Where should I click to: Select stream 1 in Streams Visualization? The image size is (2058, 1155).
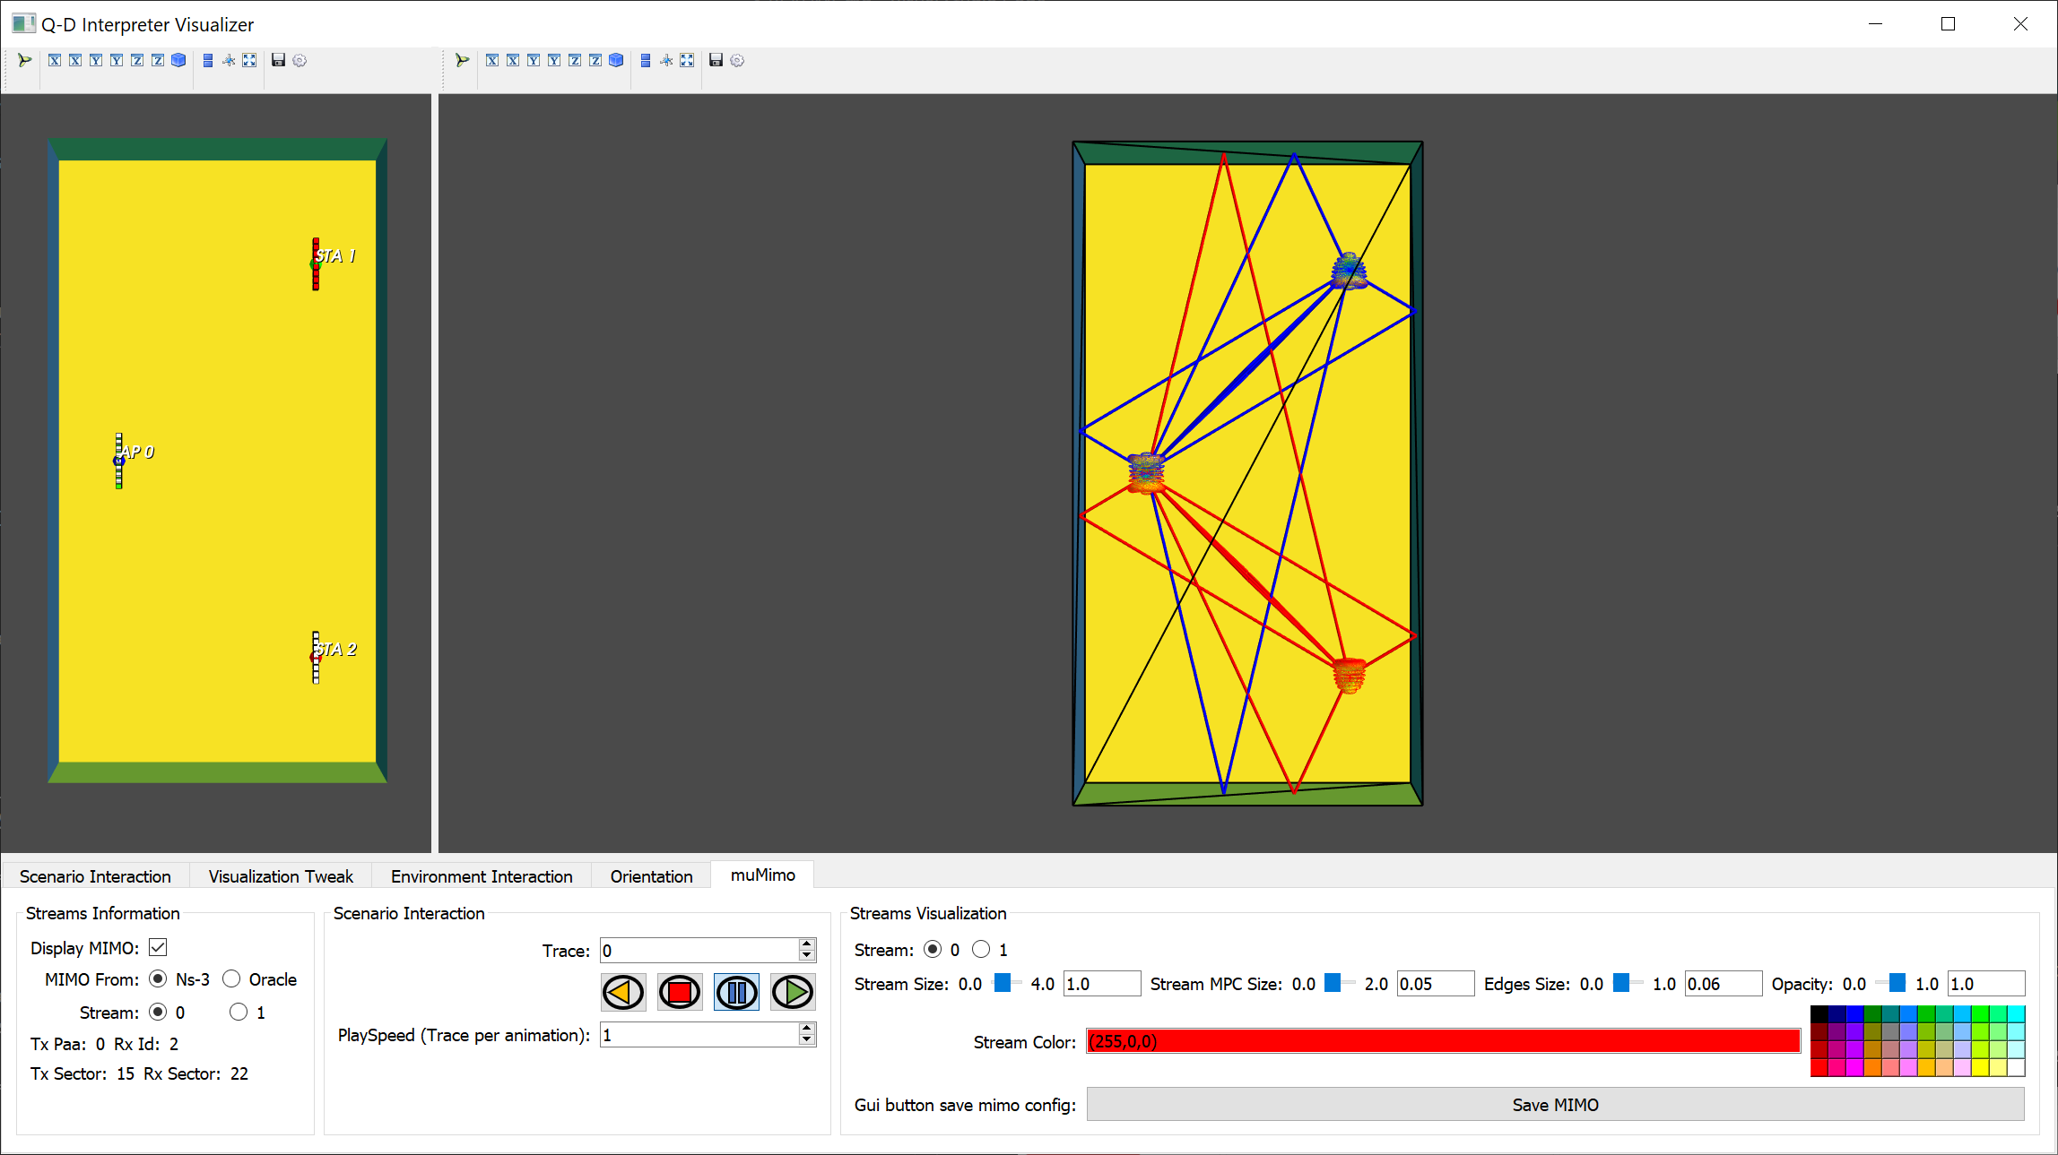coord(981,949)
